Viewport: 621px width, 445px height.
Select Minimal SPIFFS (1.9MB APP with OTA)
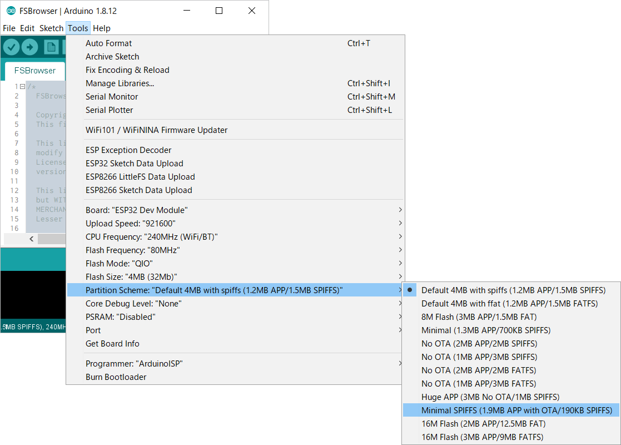511,410
